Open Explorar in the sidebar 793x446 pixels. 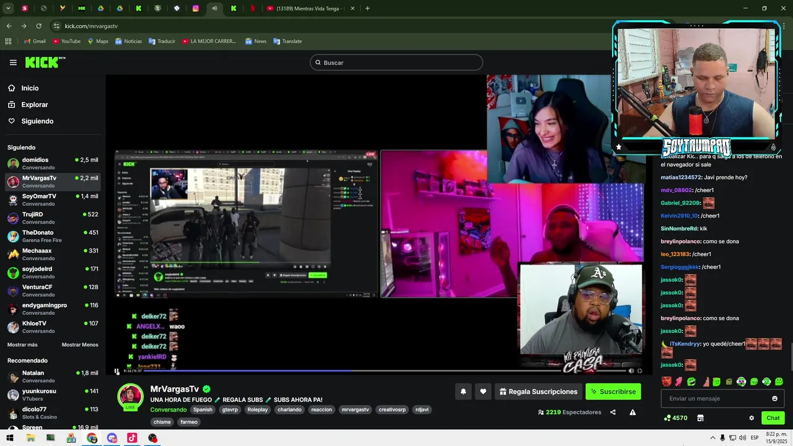(34, 105)
